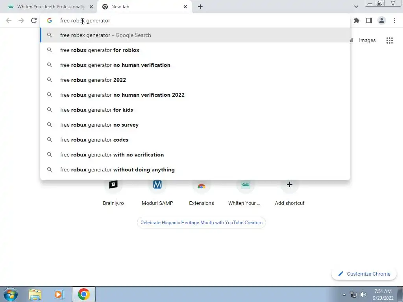Image resolution: width=403 pixels, height=302 pixels.
Task: Choose suggestion 'without doing anything'
Action: [195, 169]
